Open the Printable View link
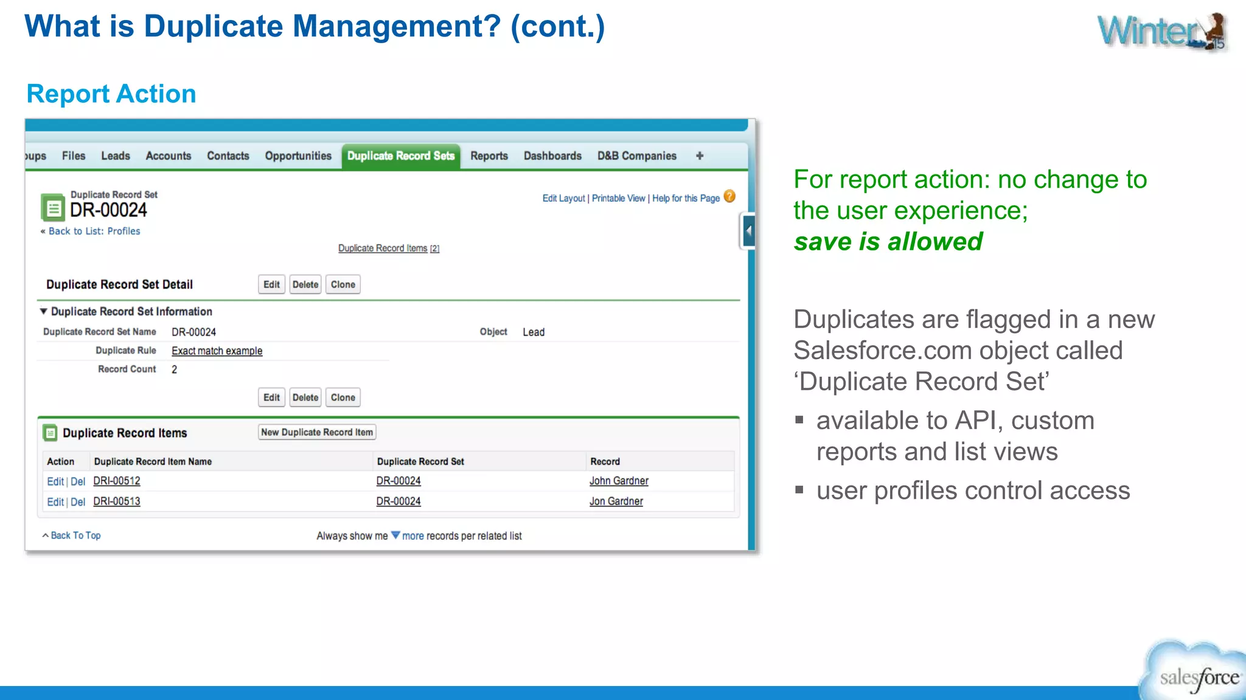The width and height of the screenshot is (1246, 700). coord(619,198)
